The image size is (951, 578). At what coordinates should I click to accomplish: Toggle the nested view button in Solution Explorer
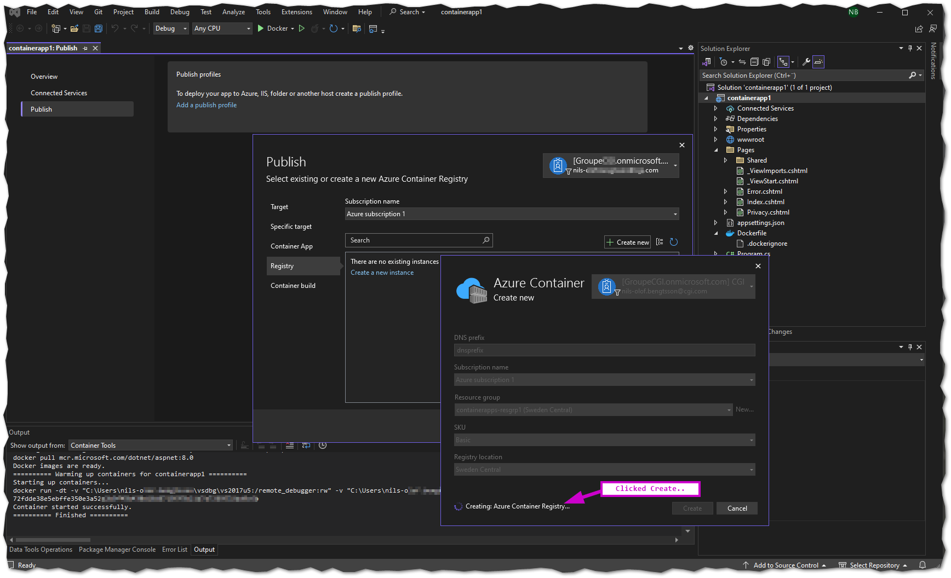click(783, 62)
